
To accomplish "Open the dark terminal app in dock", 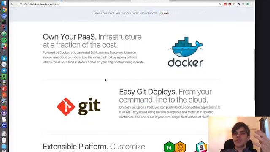I will [4, 22].
